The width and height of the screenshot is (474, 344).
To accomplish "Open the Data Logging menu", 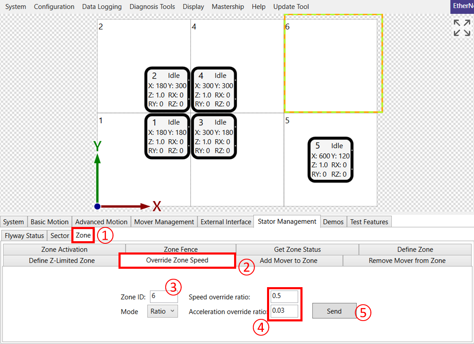I will (102, 7).
